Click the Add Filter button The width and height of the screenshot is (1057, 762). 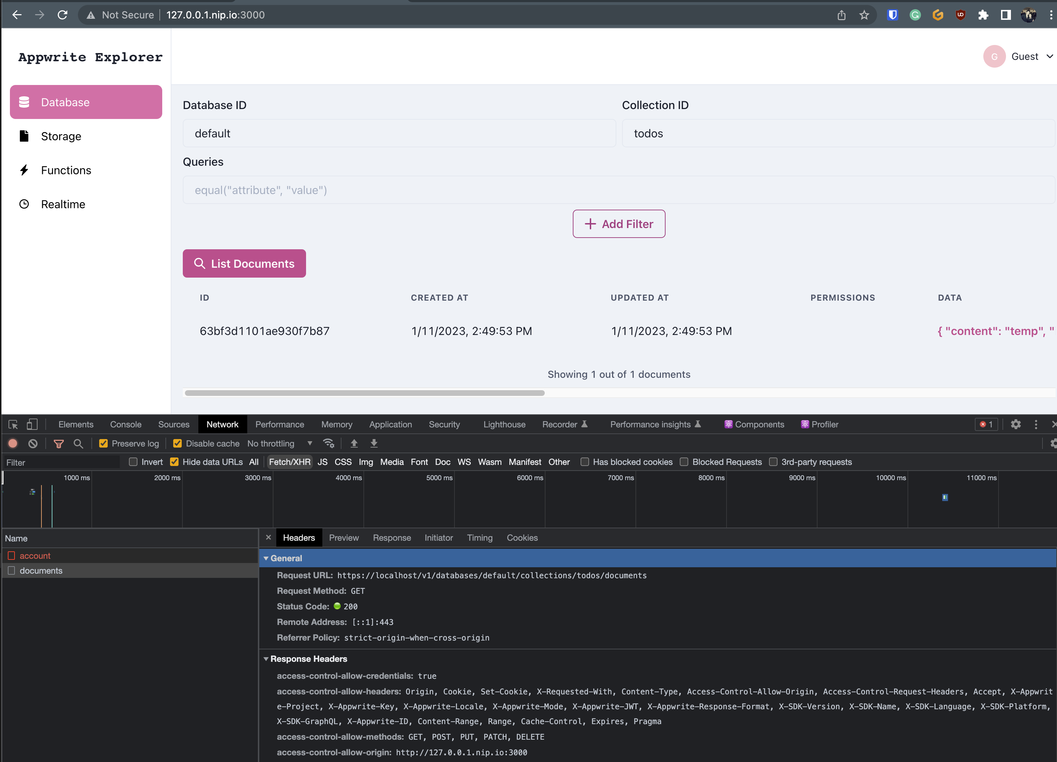(619, 223)
